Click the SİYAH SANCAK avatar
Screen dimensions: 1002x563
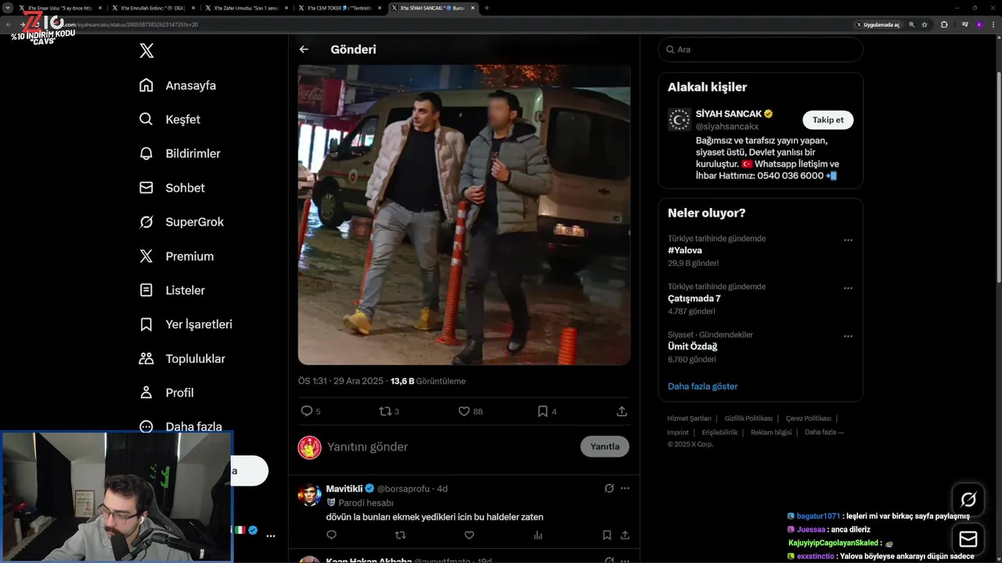tap(679, 120)
